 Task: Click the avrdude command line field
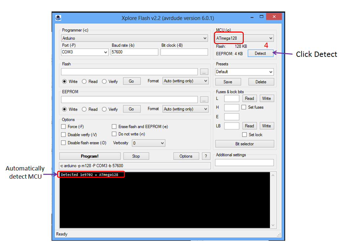tap(135, 166)
